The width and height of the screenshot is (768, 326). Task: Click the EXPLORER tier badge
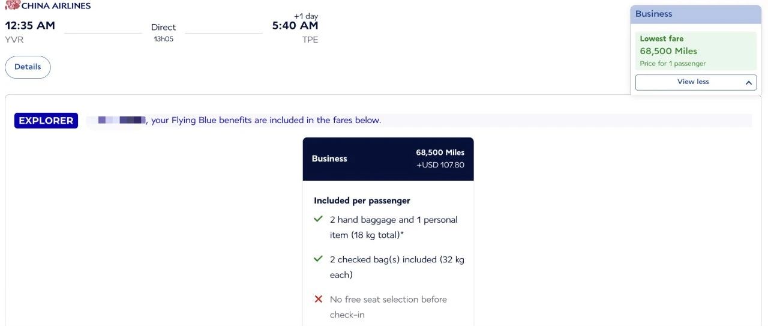pyautogui.click(x=46, y=121)
